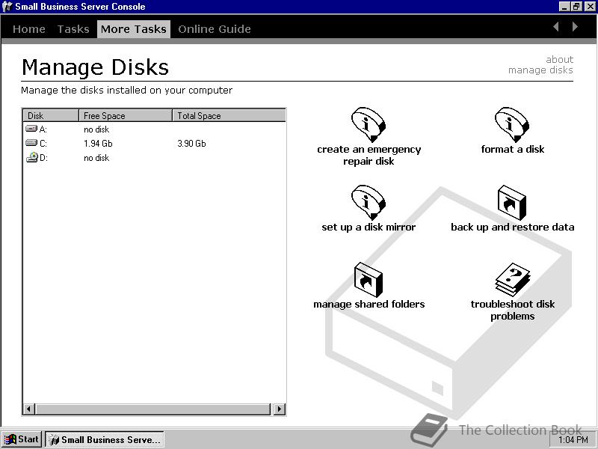Click the back up and restore data label
This screenshot has height=449, width=598.
coord(512,227)
